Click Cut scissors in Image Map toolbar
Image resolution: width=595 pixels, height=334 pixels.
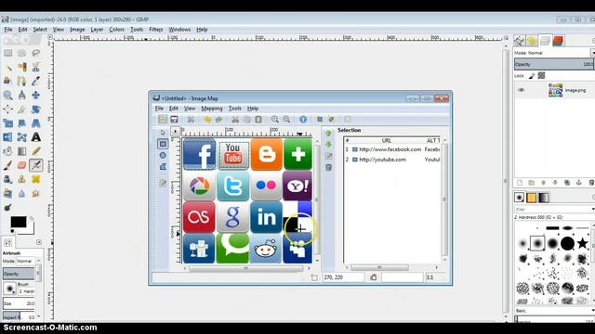[235, 120]
